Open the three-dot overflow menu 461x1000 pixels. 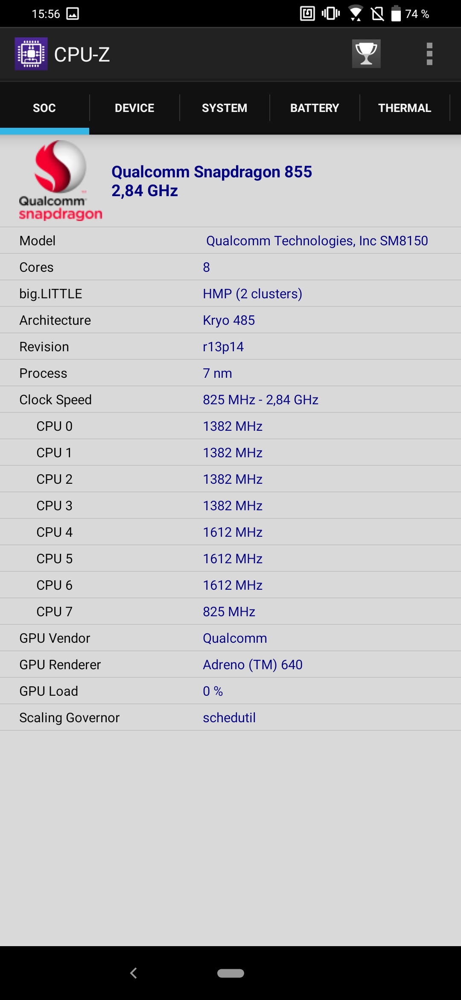pos(429,54)
